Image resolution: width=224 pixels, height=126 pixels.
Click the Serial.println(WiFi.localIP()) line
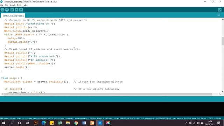29,64
